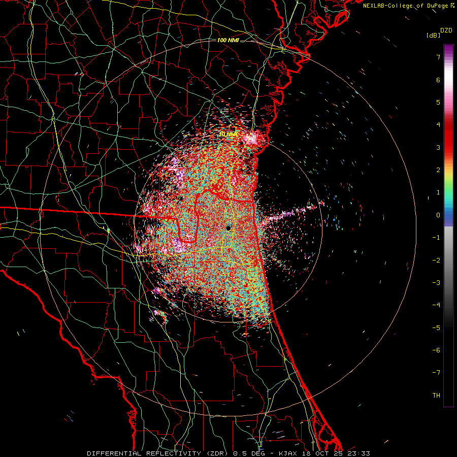Click the -4 value on color scale
457x457 pixels.
coord(436,305)
